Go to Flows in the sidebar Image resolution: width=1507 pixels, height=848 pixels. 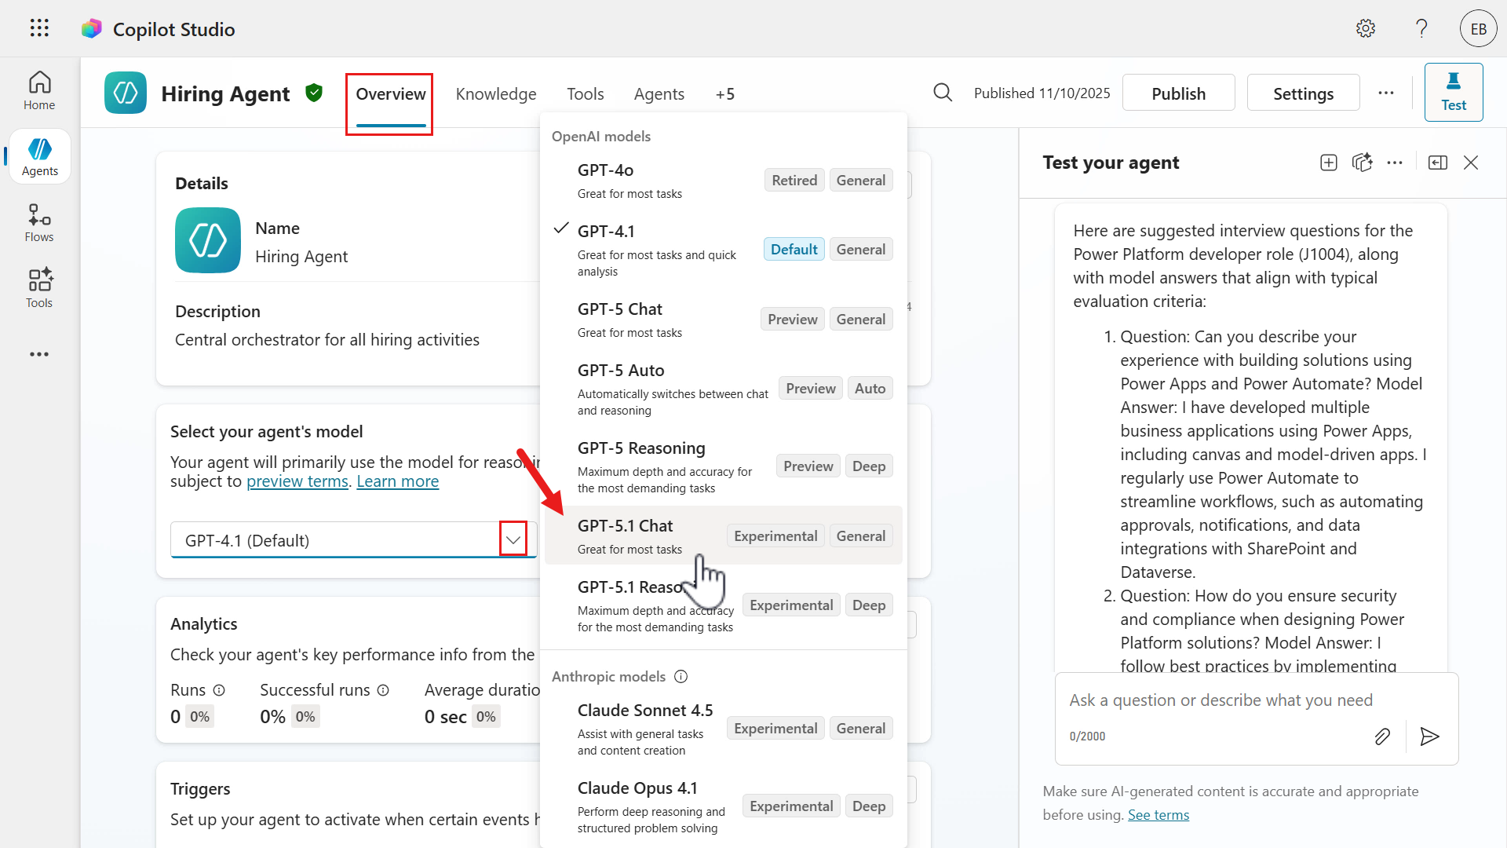click(39, 223)
